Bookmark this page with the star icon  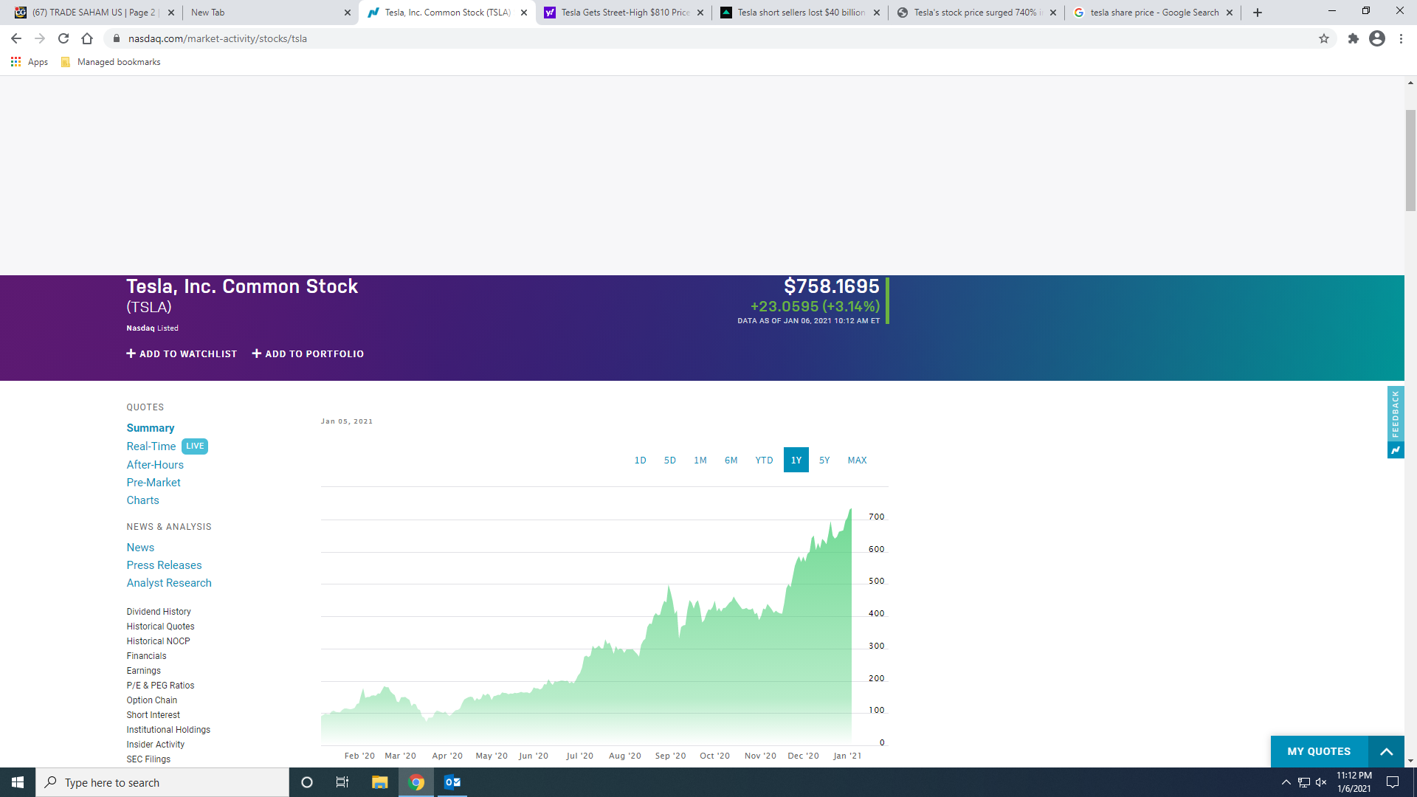[x=1324, y=38]
